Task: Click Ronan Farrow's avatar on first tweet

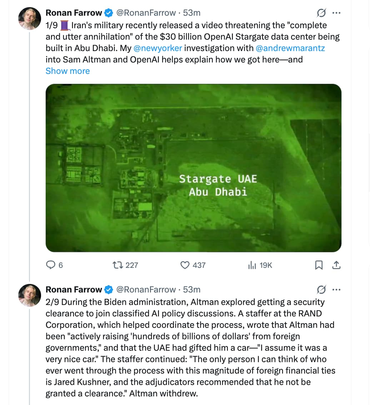Action: pos(30,19)
